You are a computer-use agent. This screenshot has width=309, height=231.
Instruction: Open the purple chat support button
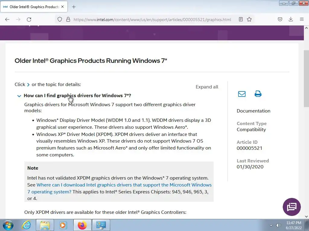click(x=292, y=207)
